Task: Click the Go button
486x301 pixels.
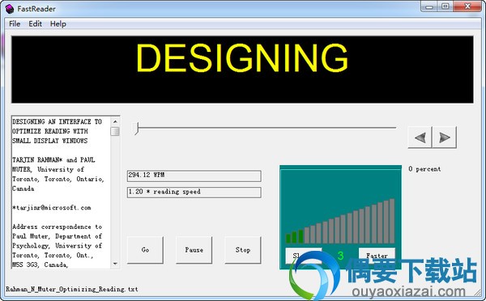Action: (x=145, y=250)
